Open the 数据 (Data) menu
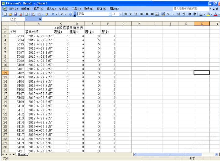The height and width of the screenshot is (161, 220). (x=89, y=9)
